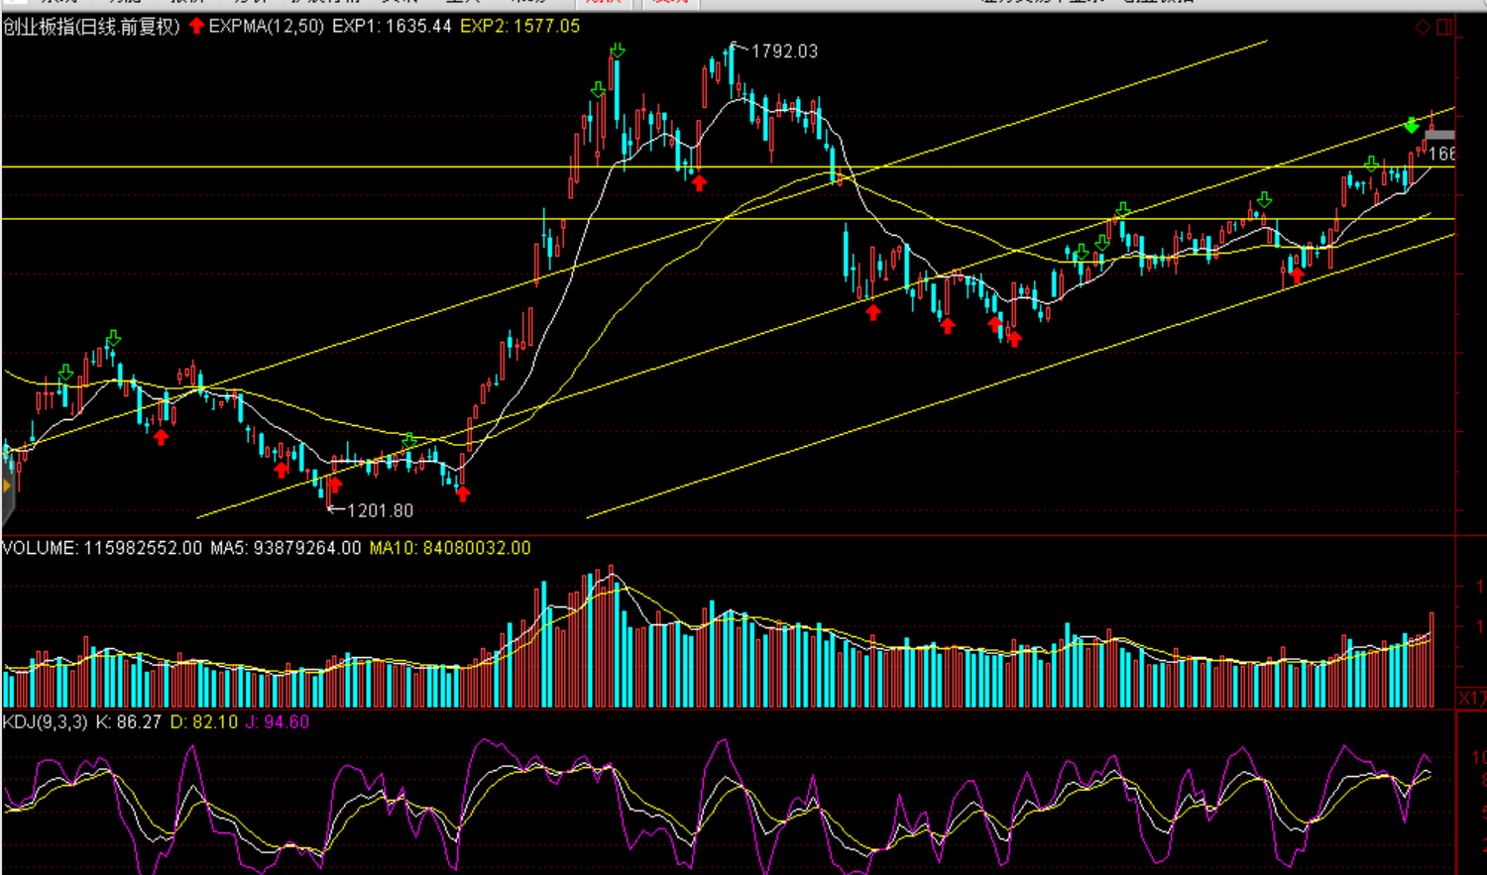The height and width of the screenshot is (875, 1487).
Task: Click the yellow D value 82.10
Action: 204,722
